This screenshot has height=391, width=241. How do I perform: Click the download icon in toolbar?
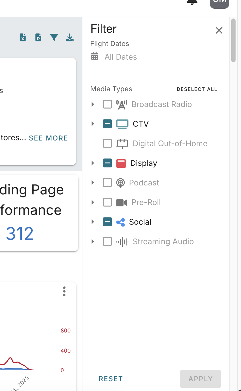[x=70, y=37]
